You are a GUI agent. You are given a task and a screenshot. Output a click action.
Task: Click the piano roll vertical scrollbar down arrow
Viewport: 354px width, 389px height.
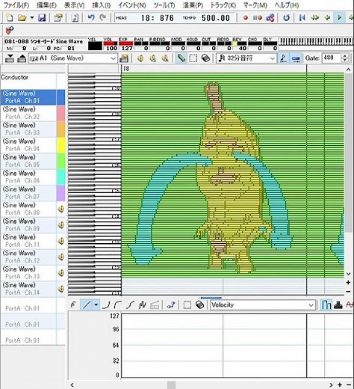(x=348, y=274)
